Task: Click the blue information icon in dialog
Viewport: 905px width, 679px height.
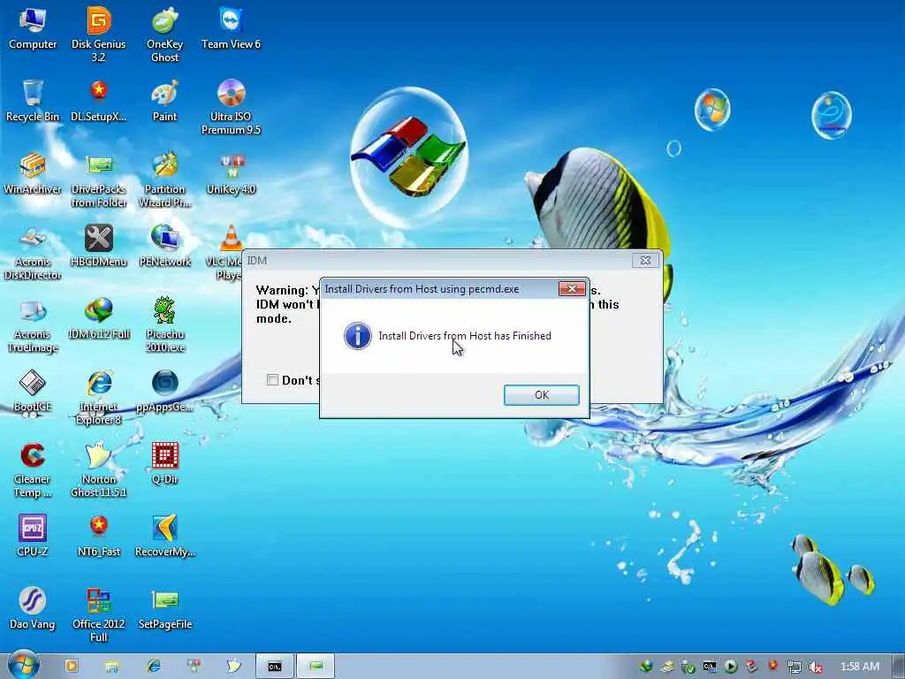Action: 357,335
